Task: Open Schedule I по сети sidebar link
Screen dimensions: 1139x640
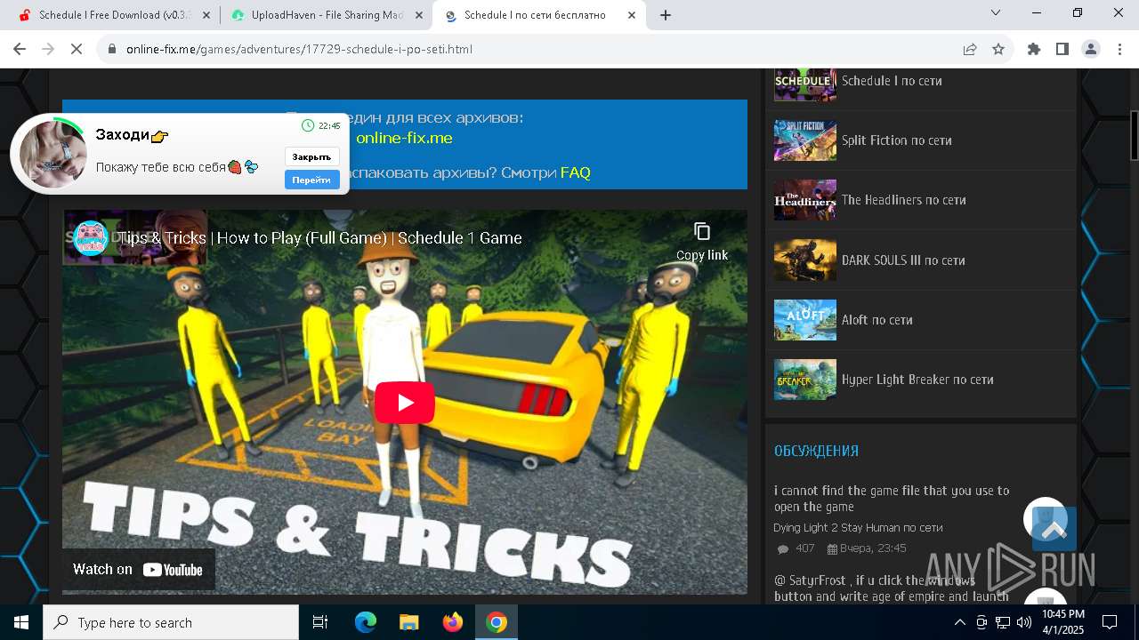Action: click(892, 81)
